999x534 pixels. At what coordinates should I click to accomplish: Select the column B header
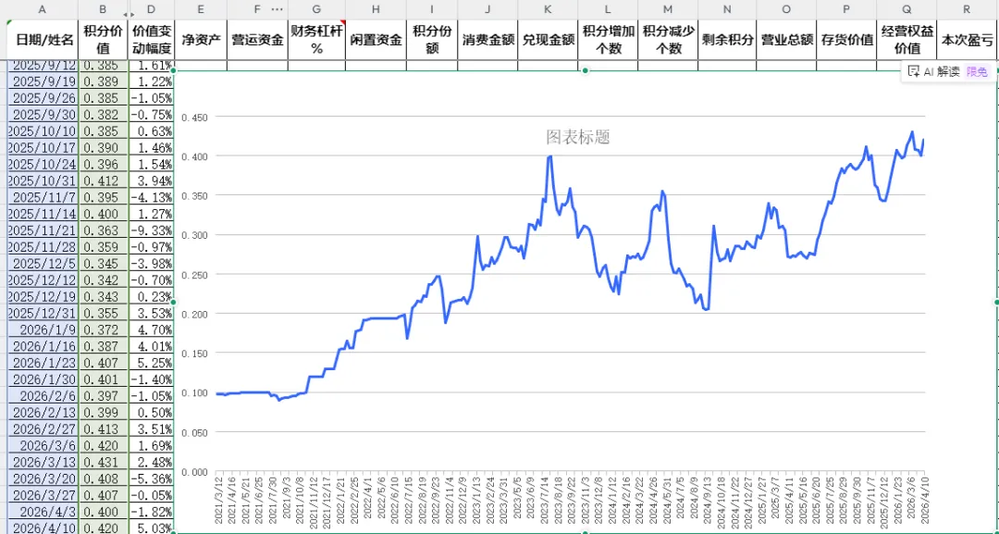(x=104, y=9)
